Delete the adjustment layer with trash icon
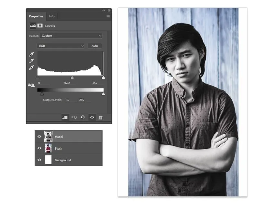This screenshot has width=275, height=208. pos(101,118)
